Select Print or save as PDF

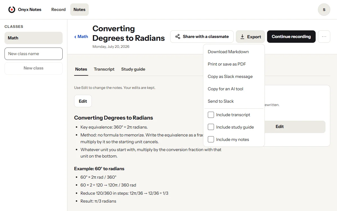pyautogui.click(x=234, y=64)
